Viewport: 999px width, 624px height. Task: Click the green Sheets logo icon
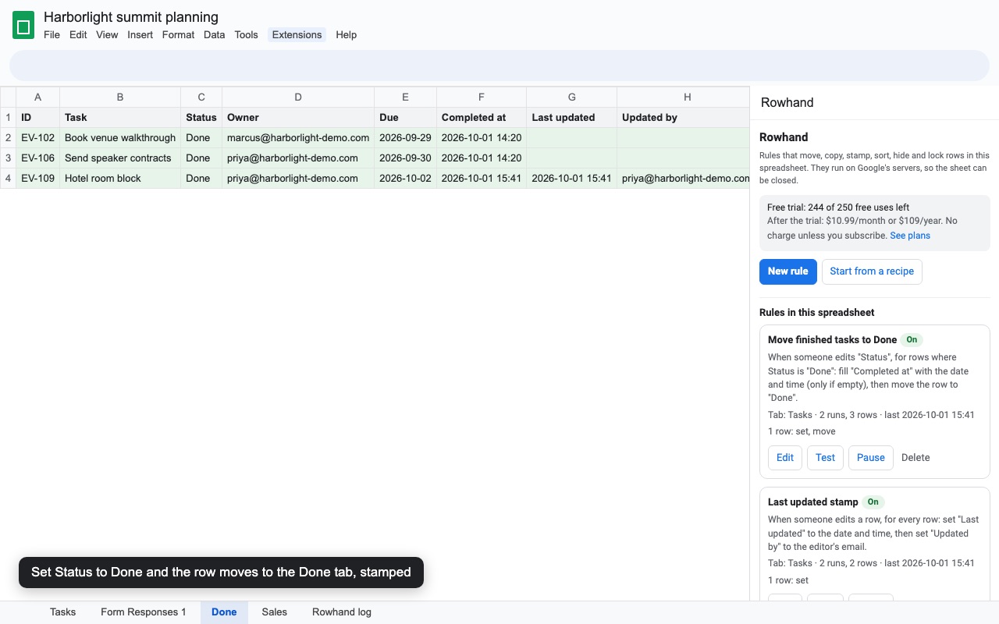click(x=23, y=26)
